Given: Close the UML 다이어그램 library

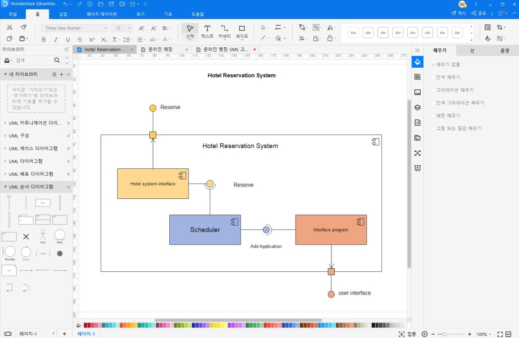Looking at the screenshot, I should 68,161.
